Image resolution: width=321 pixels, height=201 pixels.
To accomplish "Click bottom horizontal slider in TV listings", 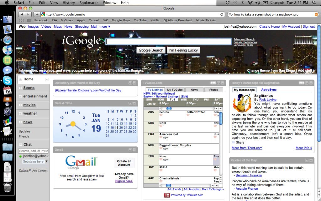I will (x=168, y=185).
